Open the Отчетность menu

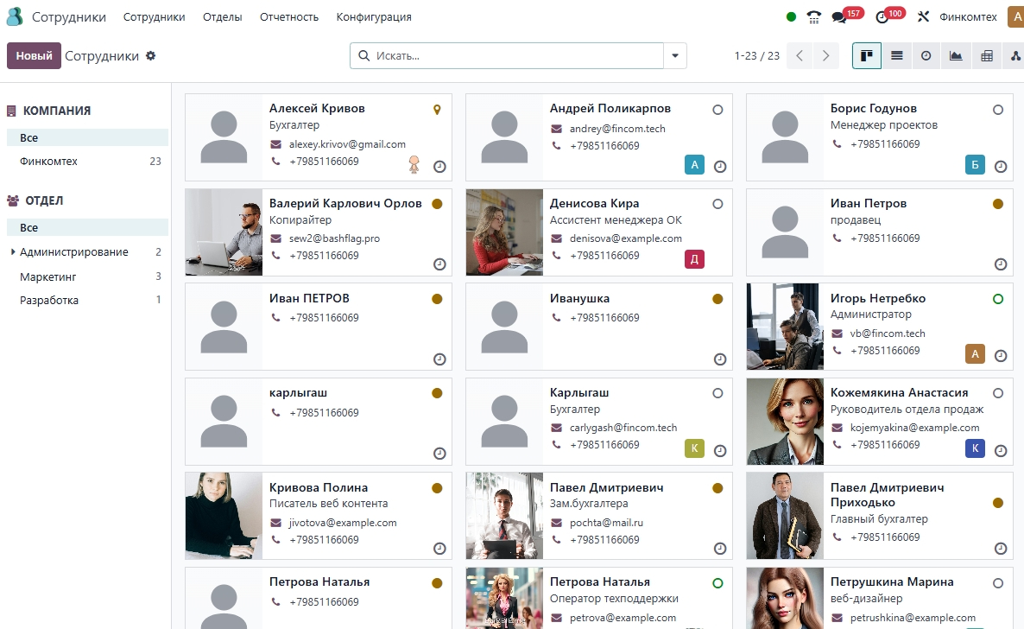click(288, 17)
